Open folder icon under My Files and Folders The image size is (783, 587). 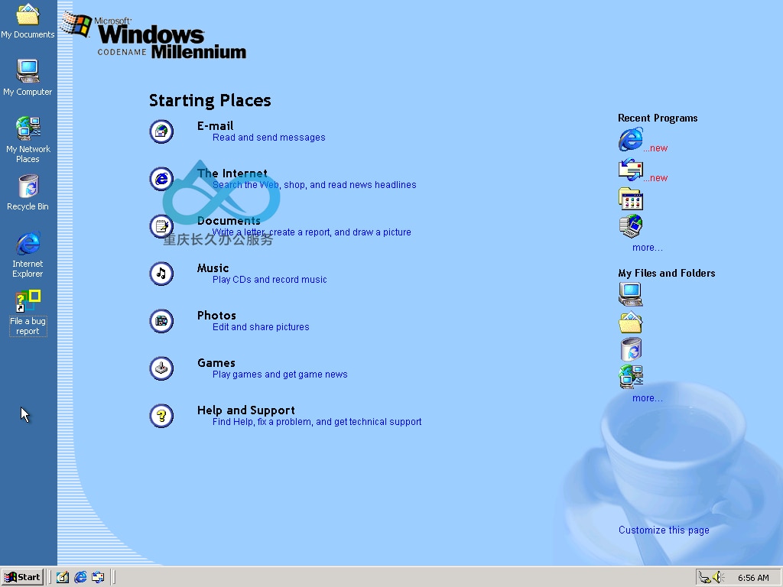[631, 322]
